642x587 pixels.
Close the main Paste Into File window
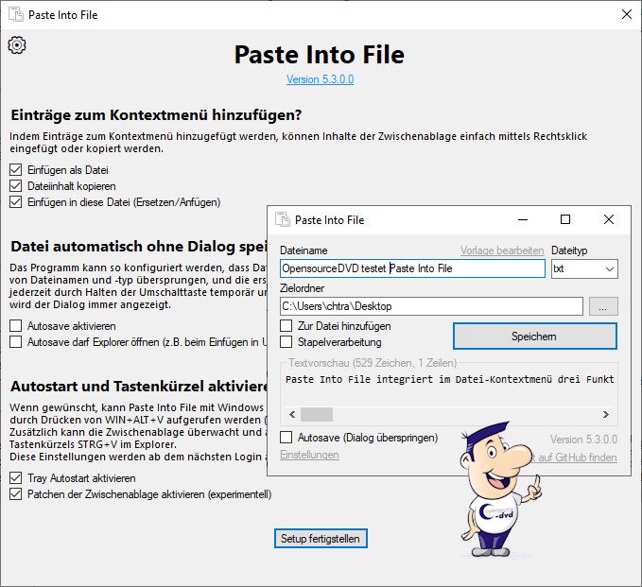point(626,15)
